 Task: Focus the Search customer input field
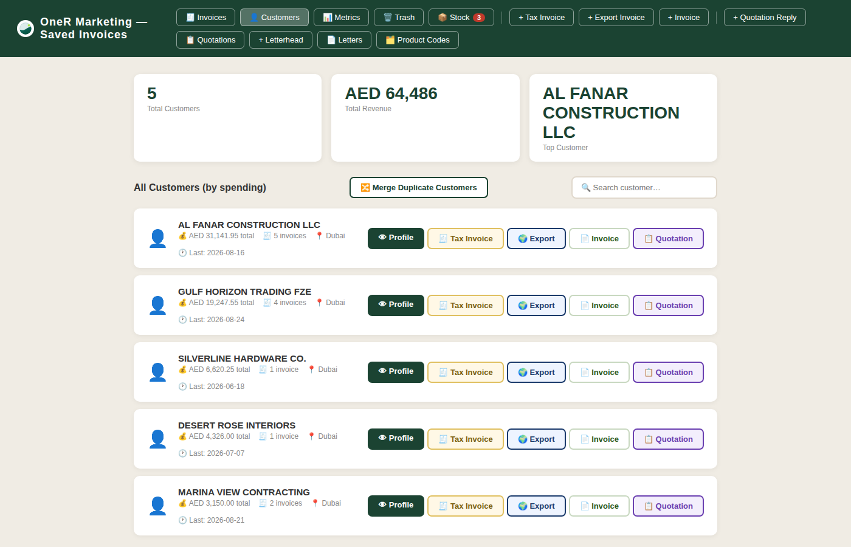[644, 188]
